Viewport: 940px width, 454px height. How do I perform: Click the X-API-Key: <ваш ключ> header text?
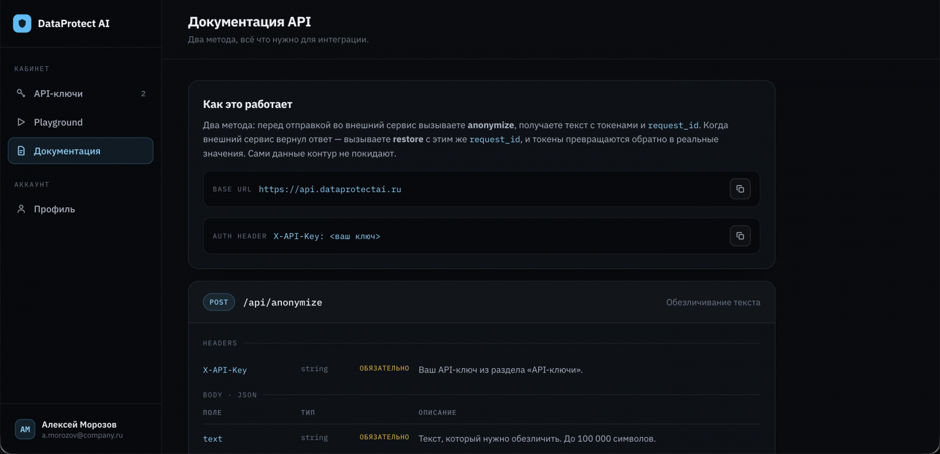point(327,236)
